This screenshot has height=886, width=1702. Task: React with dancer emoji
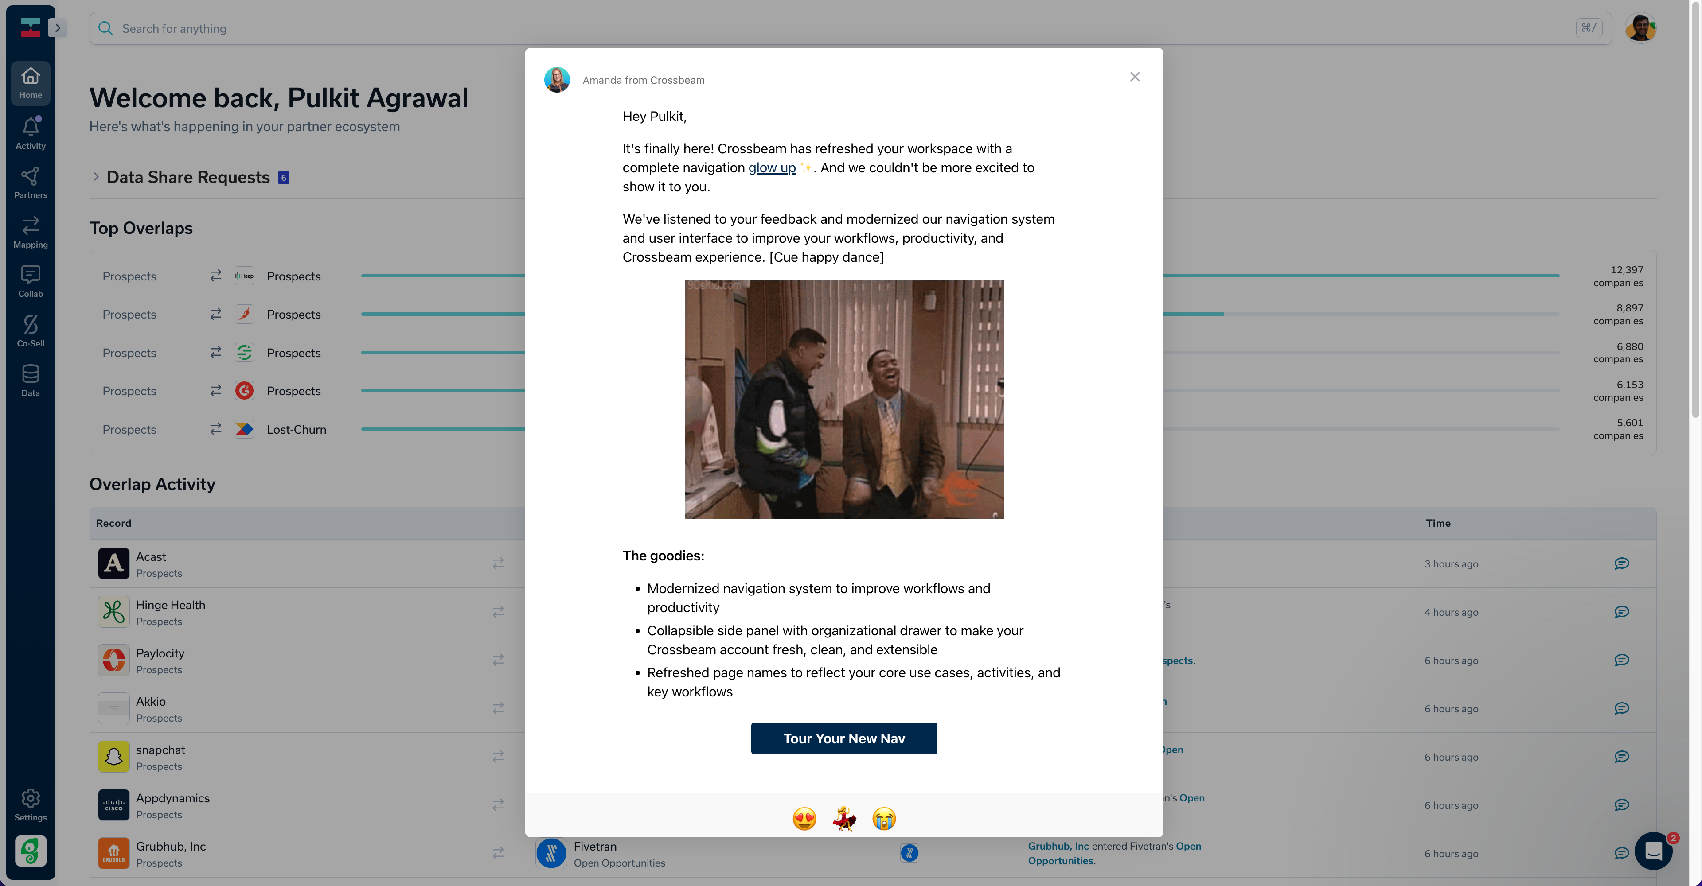tap(844, 819)
